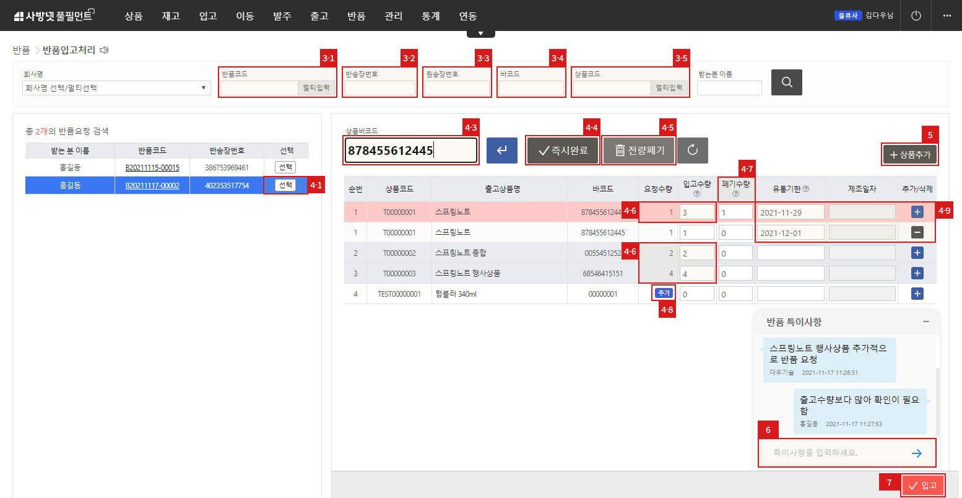The image size is (962, 498).
Task: Open return code link B20211115-00015
Action: tap(152, 167)
